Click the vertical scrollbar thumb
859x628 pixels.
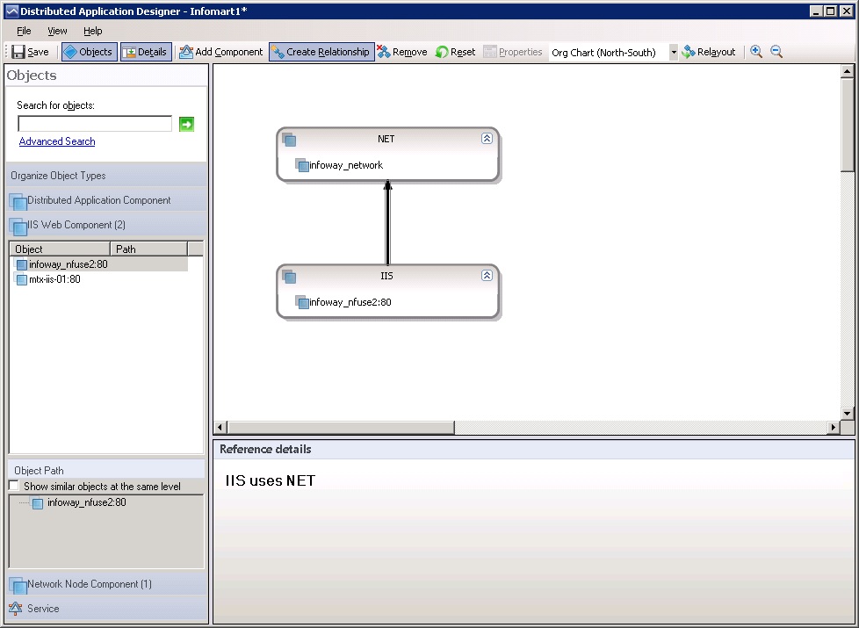[847, 125]
